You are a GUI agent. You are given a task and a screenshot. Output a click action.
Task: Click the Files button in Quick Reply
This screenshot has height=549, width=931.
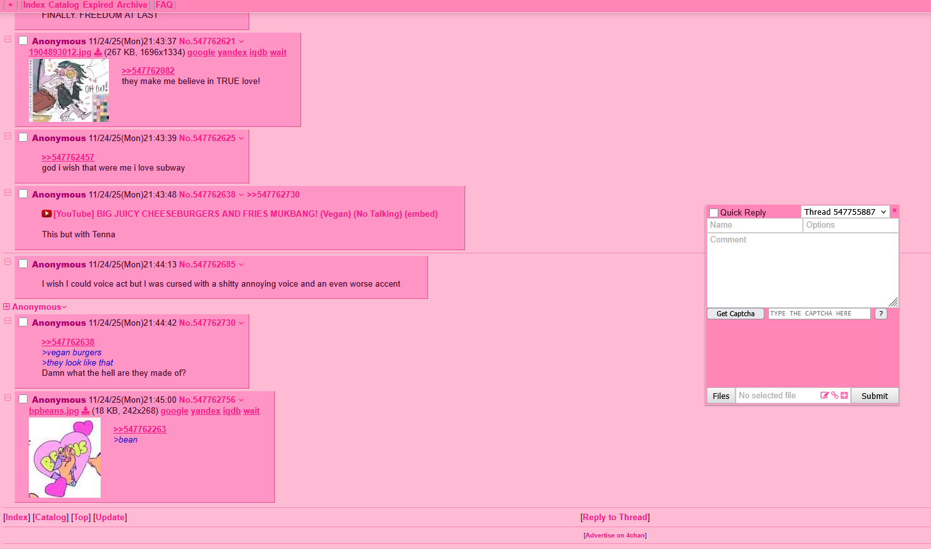[721, 396]
